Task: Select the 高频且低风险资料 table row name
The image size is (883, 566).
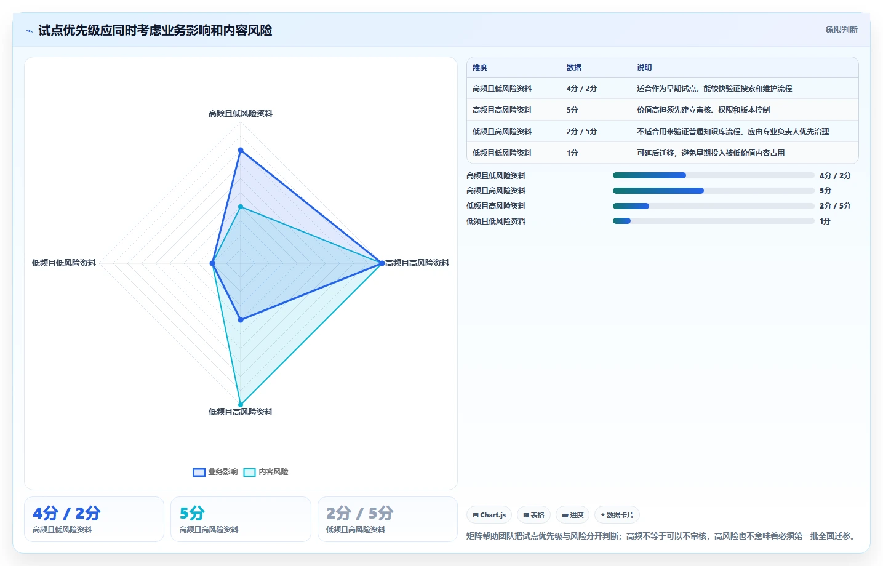Action: coord(502,89)
